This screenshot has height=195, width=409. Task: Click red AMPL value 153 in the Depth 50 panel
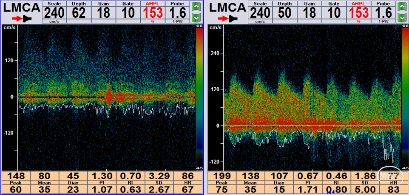coord(359,13)
